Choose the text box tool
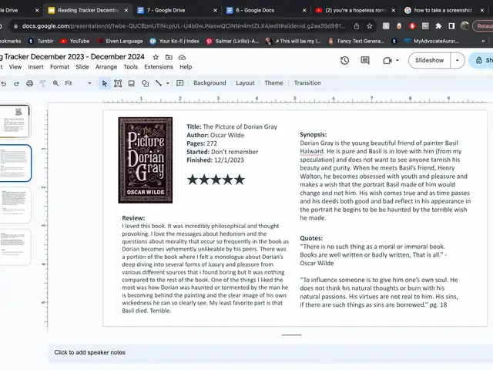 click(x=117, y=83)
